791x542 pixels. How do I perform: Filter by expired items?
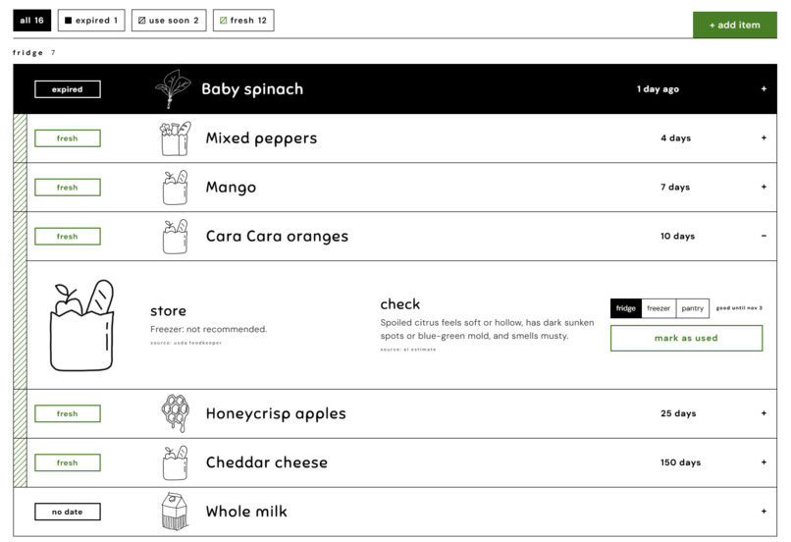point(91,21)
